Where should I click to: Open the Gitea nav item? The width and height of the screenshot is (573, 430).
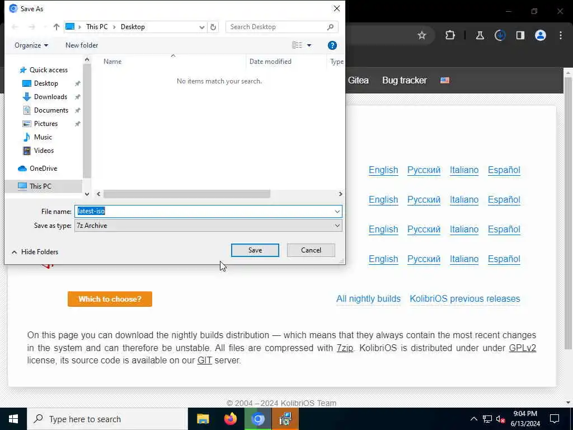pyautogui.click(x=358, y=81)
